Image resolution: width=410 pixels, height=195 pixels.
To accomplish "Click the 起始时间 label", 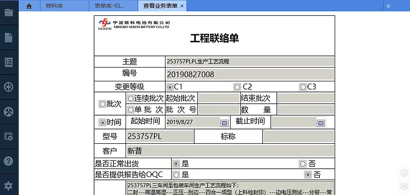I will pos(145,121).
